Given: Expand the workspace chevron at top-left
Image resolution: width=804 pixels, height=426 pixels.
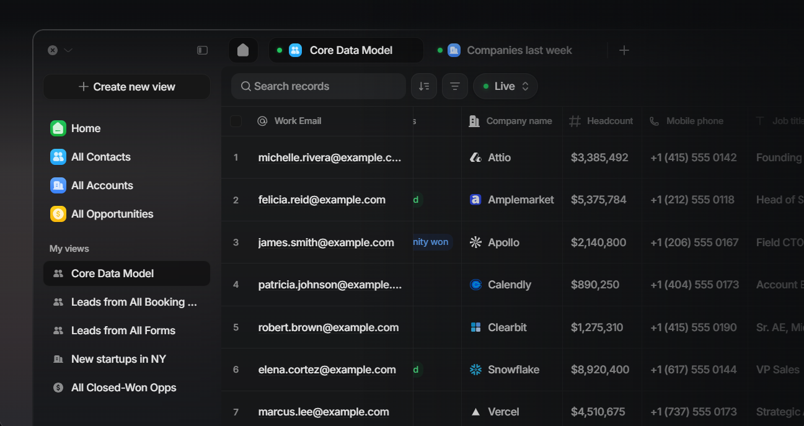Looking at the screenshot, I should (x=68, y=50).
